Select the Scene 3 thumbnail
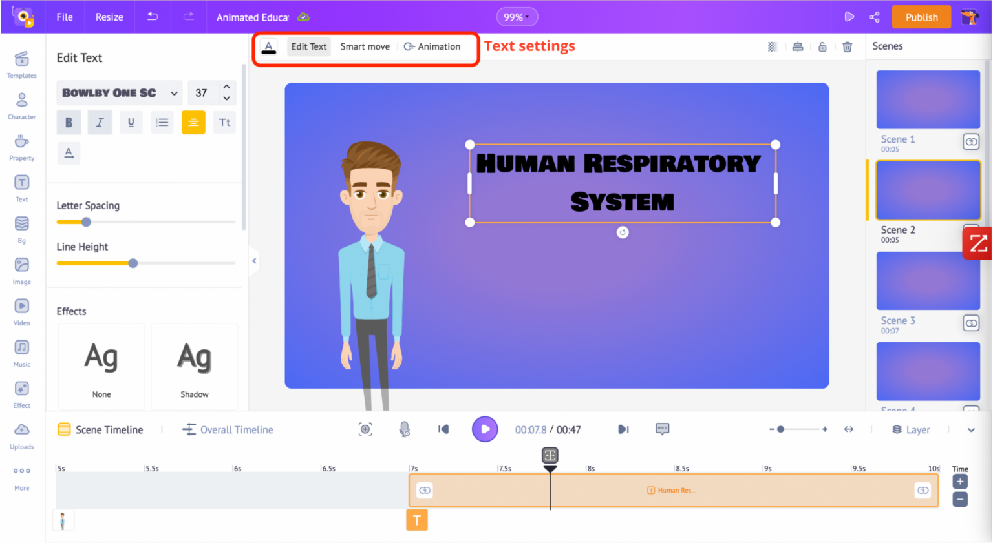 [x=928, y=281]
